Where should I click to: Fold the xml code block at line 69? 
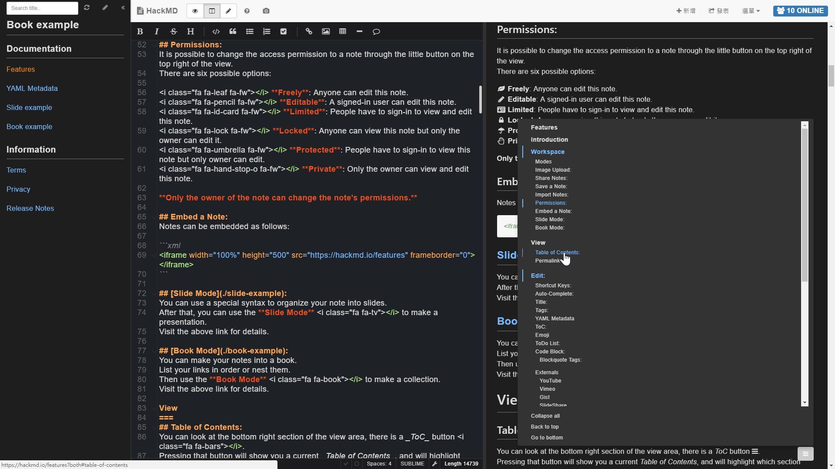[154, 256]
